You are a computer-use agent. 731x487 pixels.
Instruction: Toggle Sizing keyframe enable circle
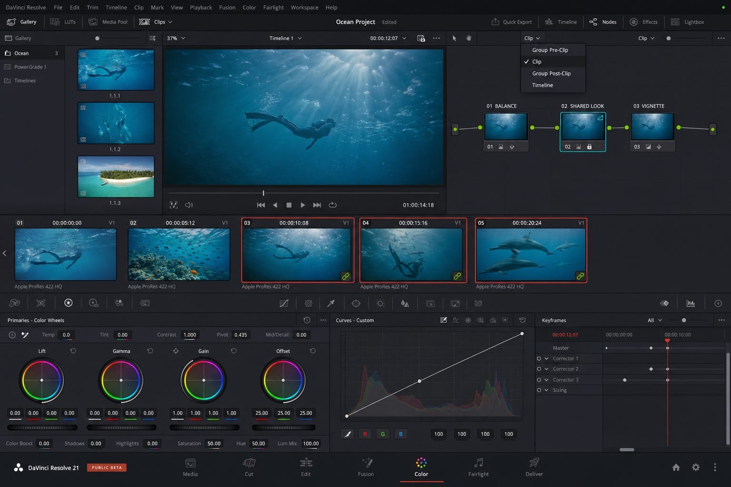539,390
